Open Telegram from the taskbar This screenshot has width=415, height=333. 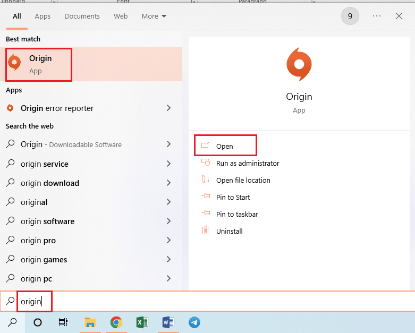194,322
